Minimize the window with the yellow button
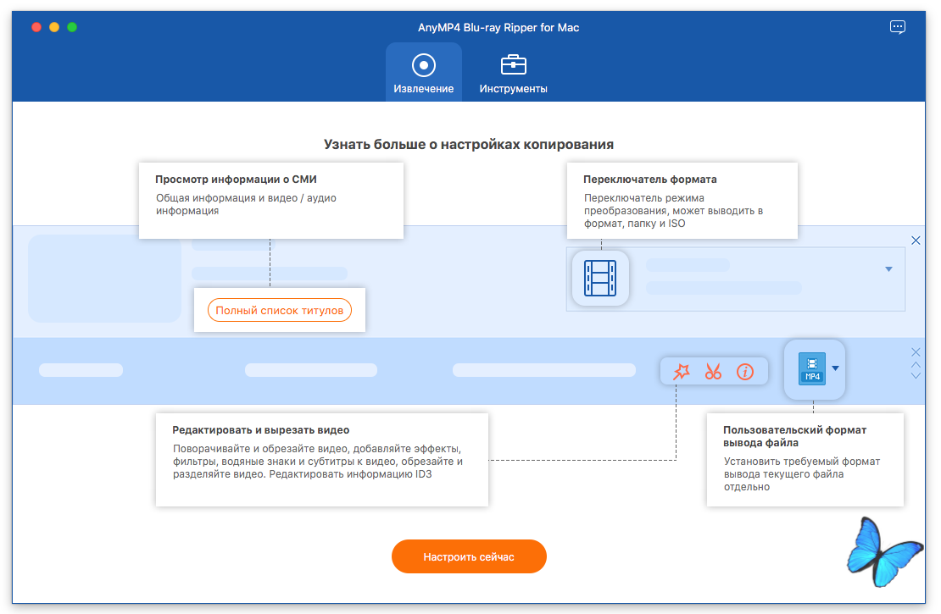 (54, 27)
